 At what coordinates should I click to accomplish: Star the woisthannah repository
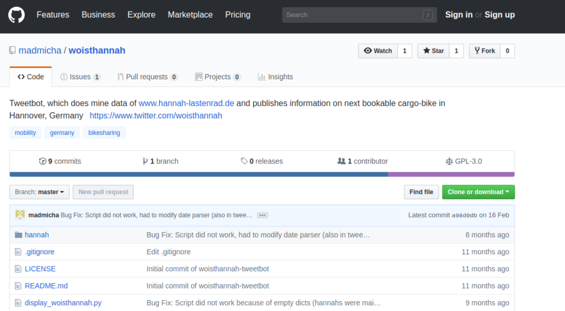click(x=434, y=51)
